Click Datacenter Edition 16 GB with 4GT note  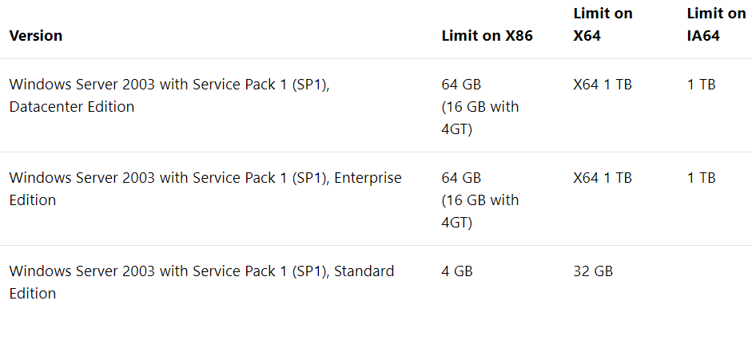coord(480,118)
